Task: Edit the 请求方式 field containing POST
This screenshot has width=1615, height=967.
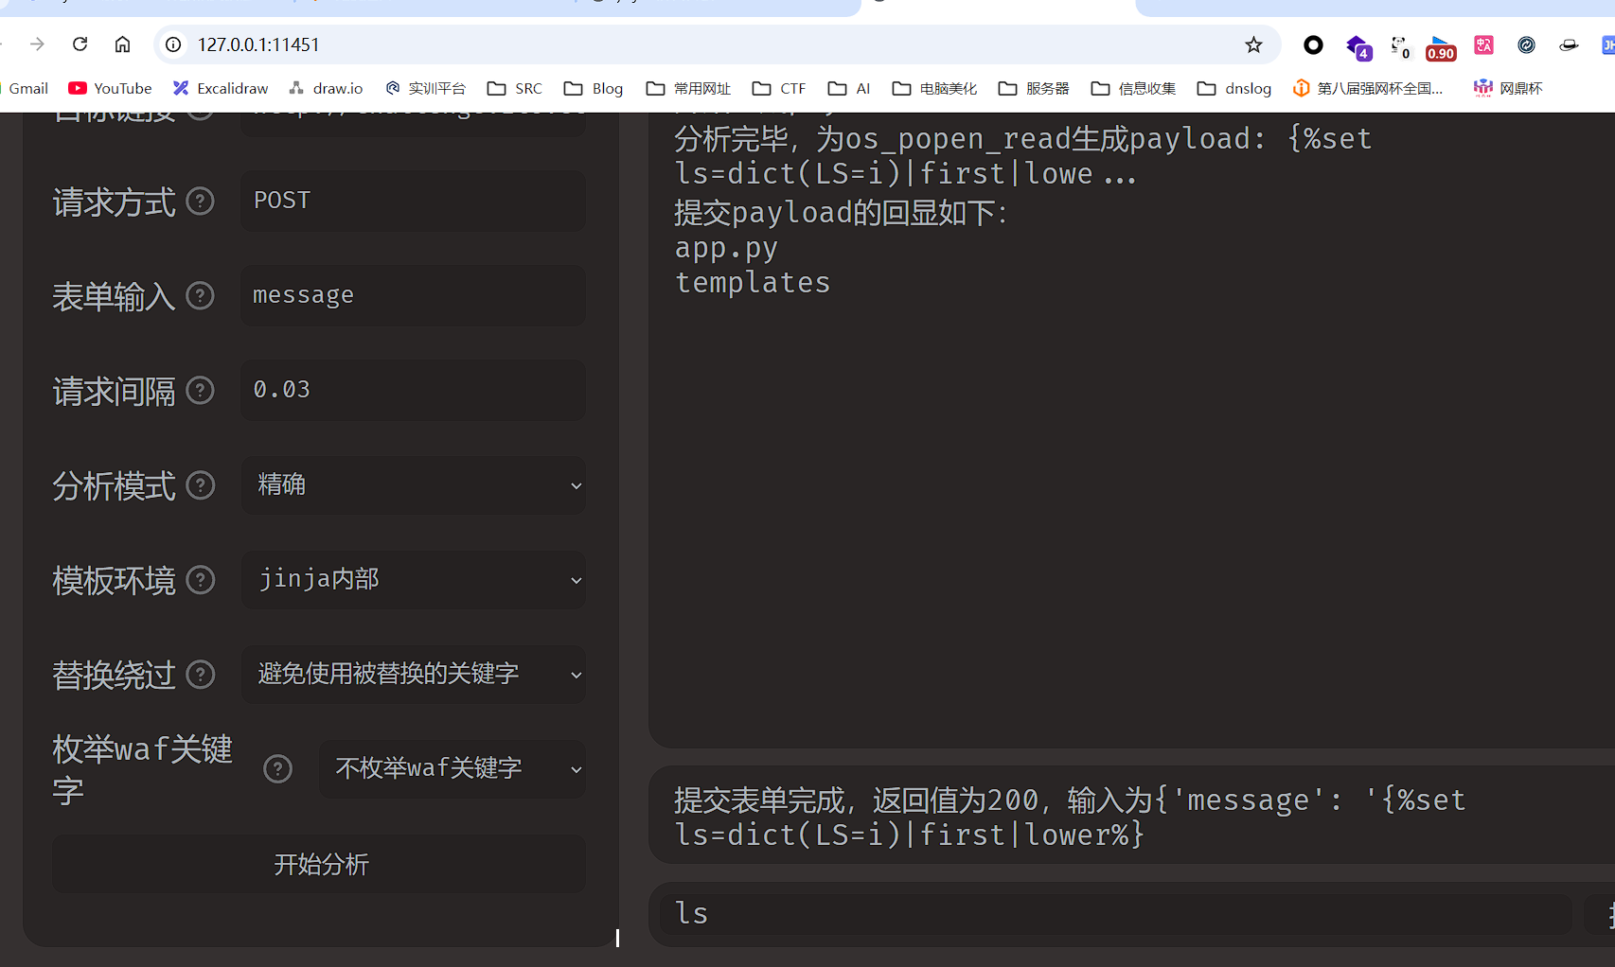Action: 413,201
